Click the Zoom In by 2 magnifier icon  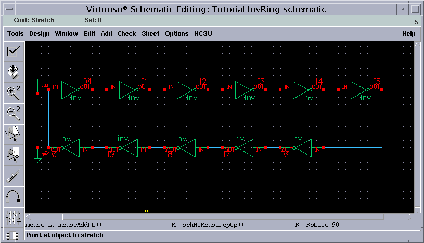pyautogui.click(x=14, y=93)
